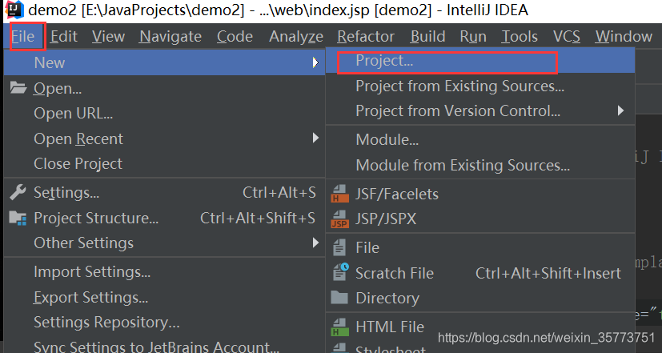662x353 pixels.
Task: Open the View menu
Action: (x=109, y=37)
